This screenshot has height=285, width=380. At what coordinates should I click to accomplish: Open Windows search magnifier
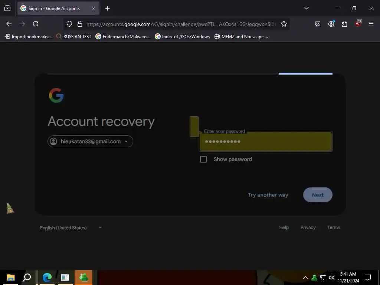27,278
